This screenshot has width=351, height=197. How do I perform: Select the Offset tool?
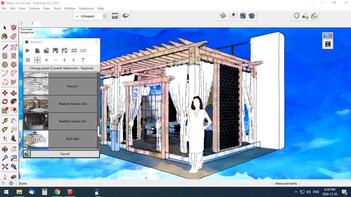tap(14, 110)
